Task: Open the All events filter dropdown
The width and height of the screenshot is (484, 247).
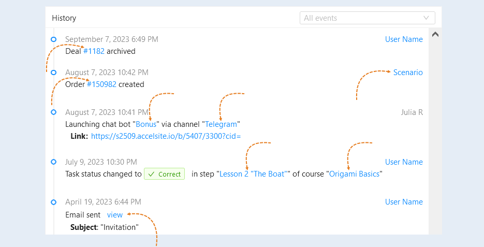Action: click(x=368, y=18)
